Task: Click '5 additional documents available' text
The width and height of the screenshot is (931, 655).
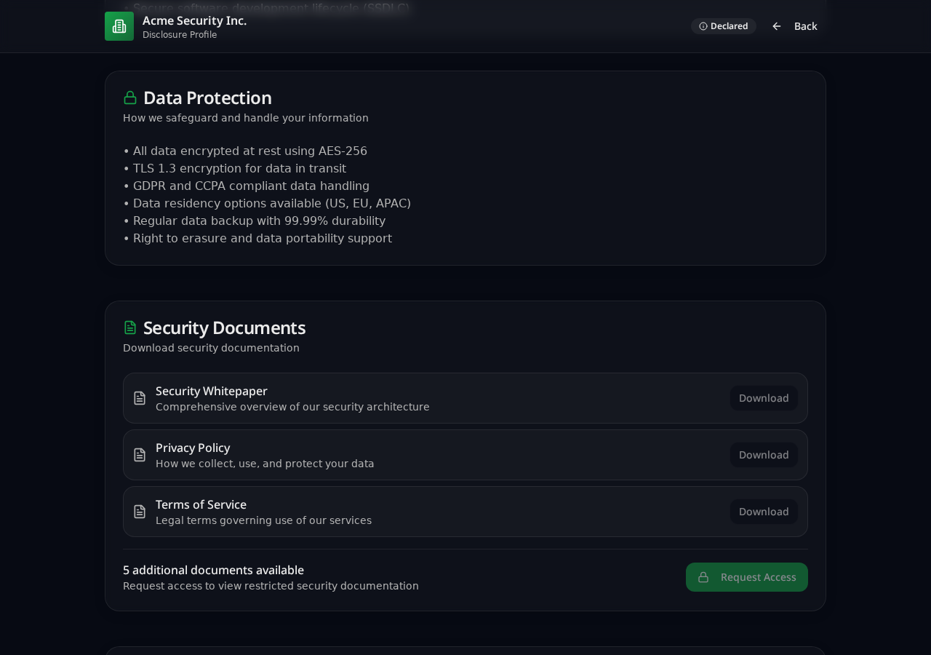Action: click(x=213, y=570)
